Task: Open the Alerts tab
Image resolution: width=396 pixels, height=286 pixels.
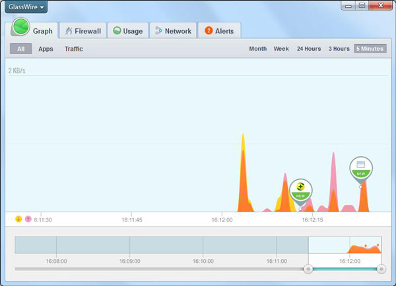Action: point(219,30)
